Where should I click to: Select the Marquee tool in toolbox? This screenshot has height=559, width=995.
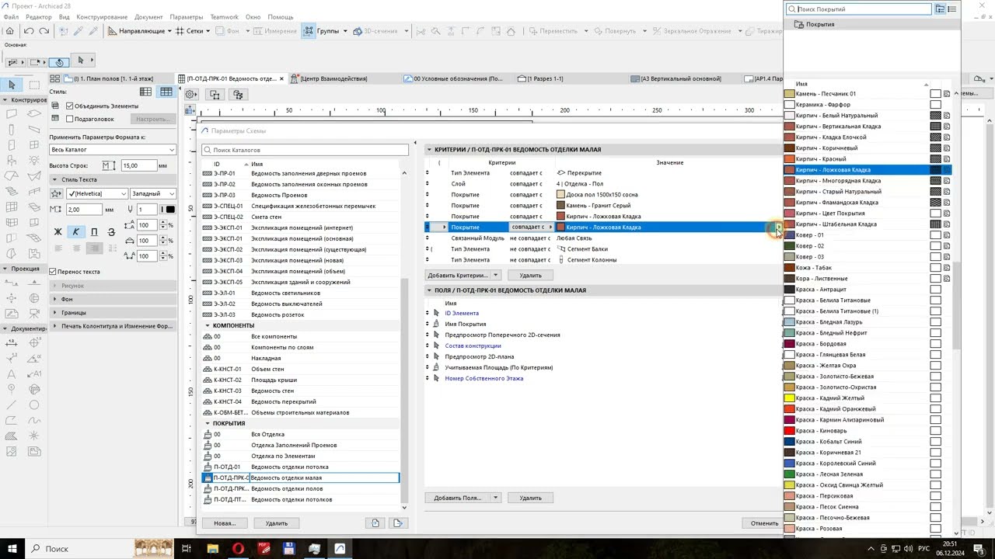34,85
